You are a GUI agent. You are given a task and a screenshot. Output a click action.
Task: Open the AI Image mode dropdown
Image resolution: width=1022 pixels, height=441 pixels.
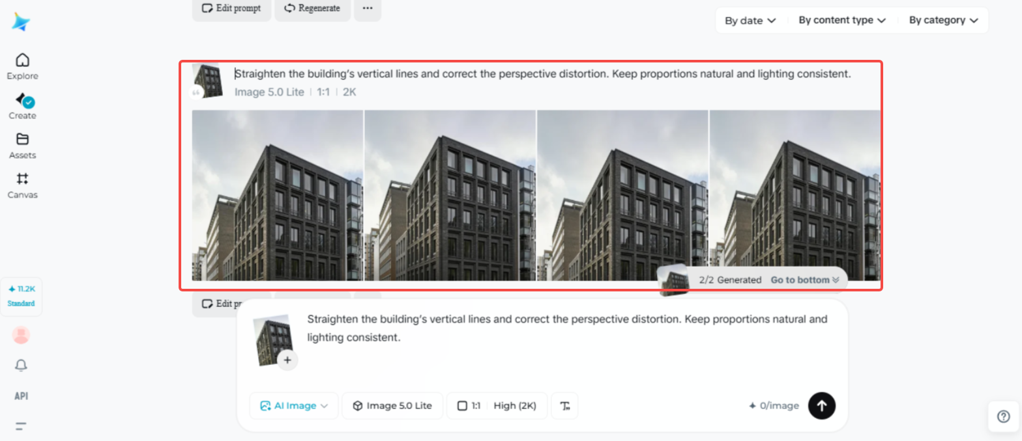click(x=294, y=405)
